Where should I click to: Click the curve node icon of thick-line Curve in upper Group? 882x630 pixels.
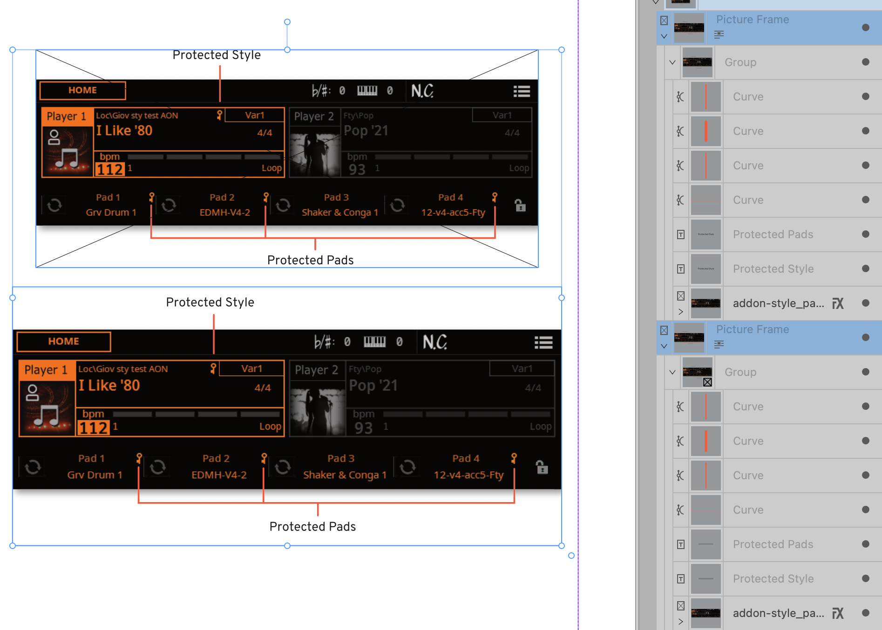click(x=680, y=131)
